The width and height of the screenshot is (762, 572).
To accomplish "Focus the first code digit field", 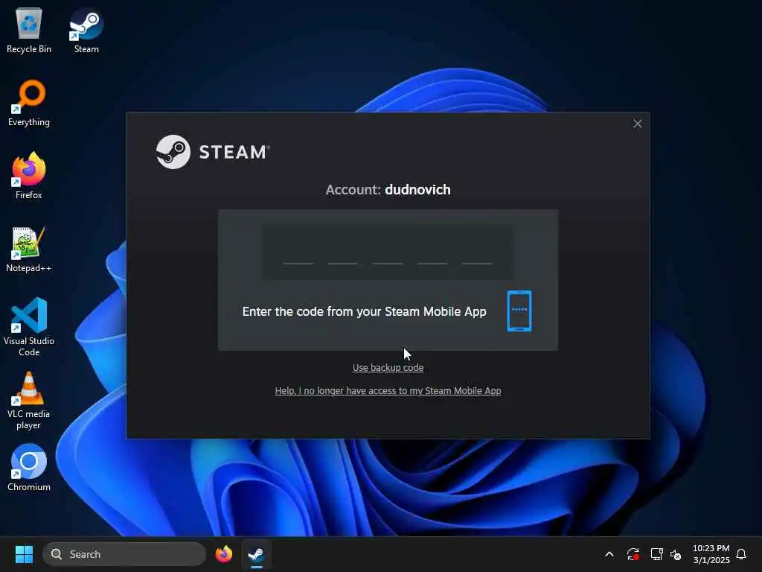I will click(x=298, y=252).
